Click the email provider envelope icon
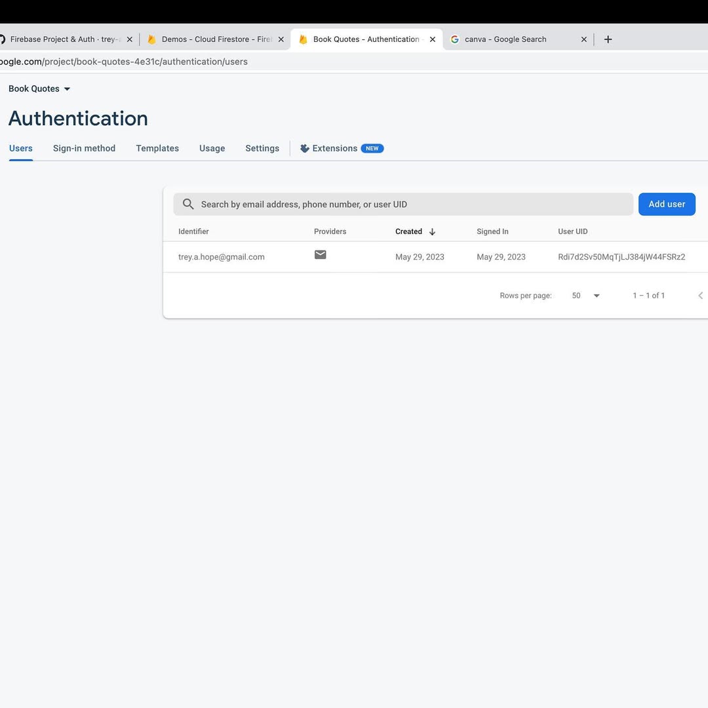The height and width of the screenshot is (708, 708). (x=320, y=255)
